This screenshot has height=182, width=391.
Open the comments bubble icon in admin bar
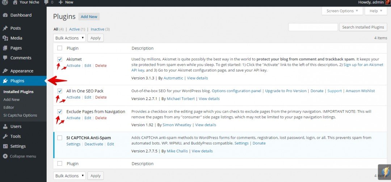pos(46,2)
